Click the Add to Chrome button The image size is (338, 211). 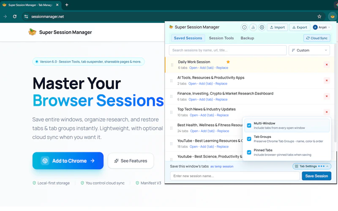68,161
